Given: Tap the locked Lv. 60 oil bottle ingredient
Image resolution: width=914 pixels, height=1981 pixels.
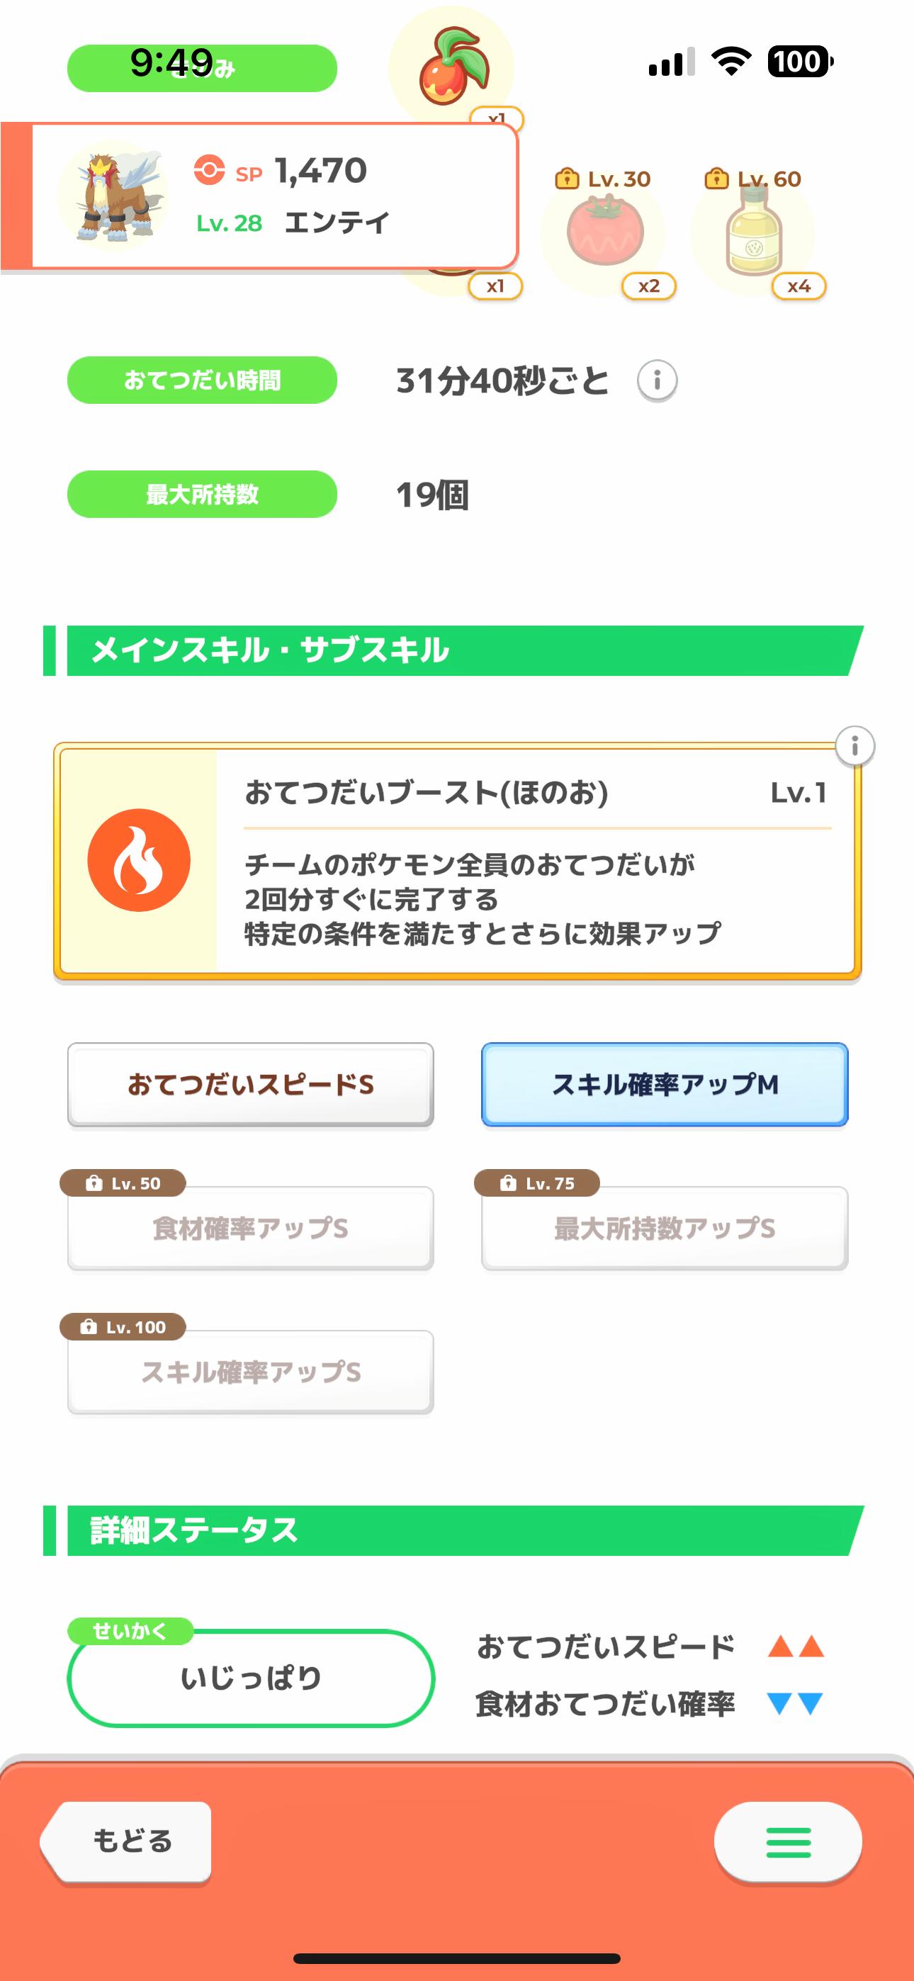Looking at the screenshot, I should click(x=753, y=232).
